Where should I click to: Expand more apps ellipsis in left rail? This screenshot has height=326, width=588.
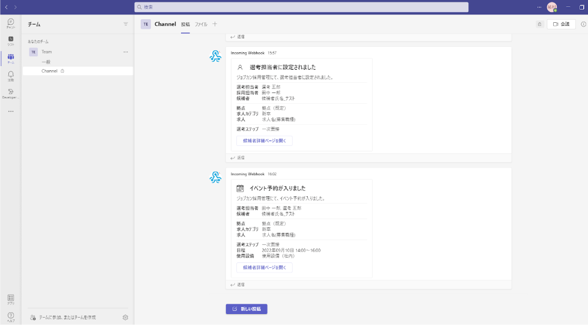pyautogui.click(x=10, y=111)
